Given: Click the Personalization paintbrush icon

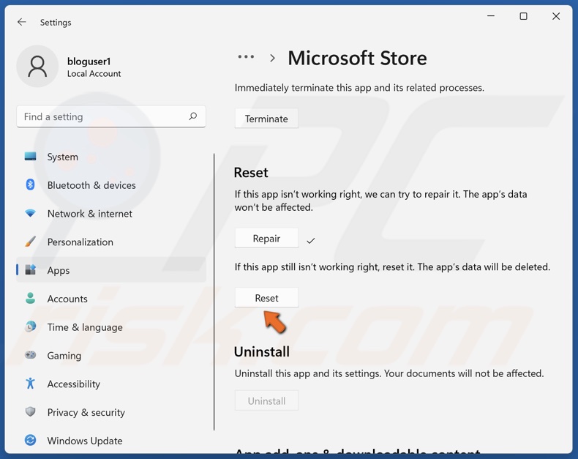Looking at the screenshot, I should (30, 242).
